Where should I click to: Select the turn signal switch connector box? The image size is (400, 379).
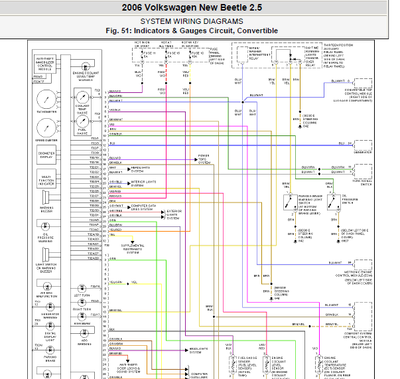click(x=363, y=171)
